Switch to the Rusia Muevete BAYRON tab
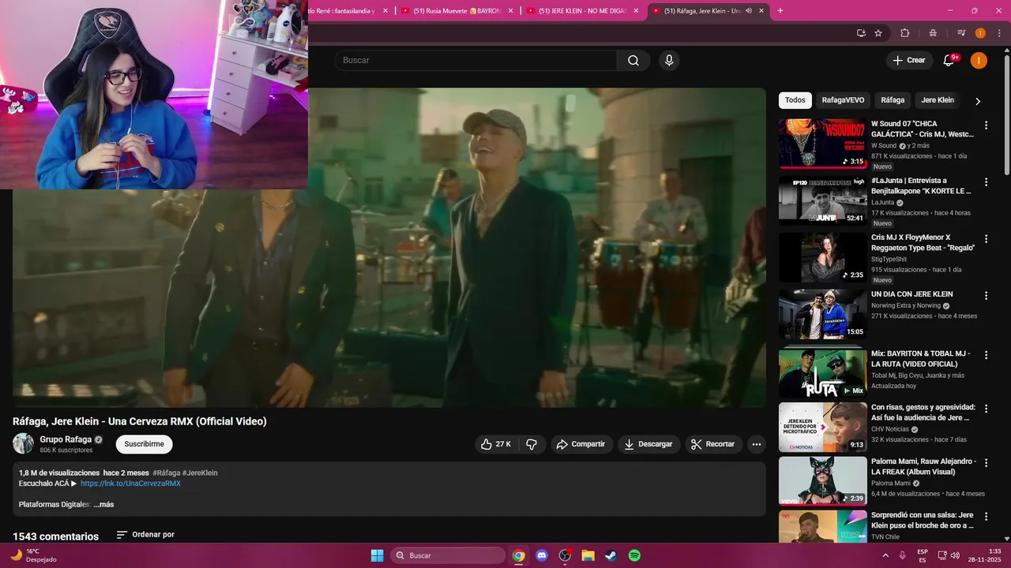Viewport: 1011px width, 568px height. [x=457, y=11]
